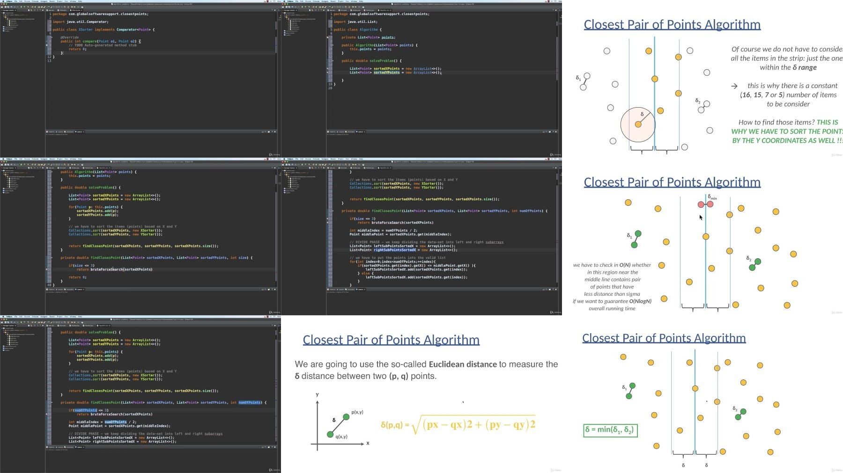Click green Run icon in XSorter window toolbar

tap(21, 7)
